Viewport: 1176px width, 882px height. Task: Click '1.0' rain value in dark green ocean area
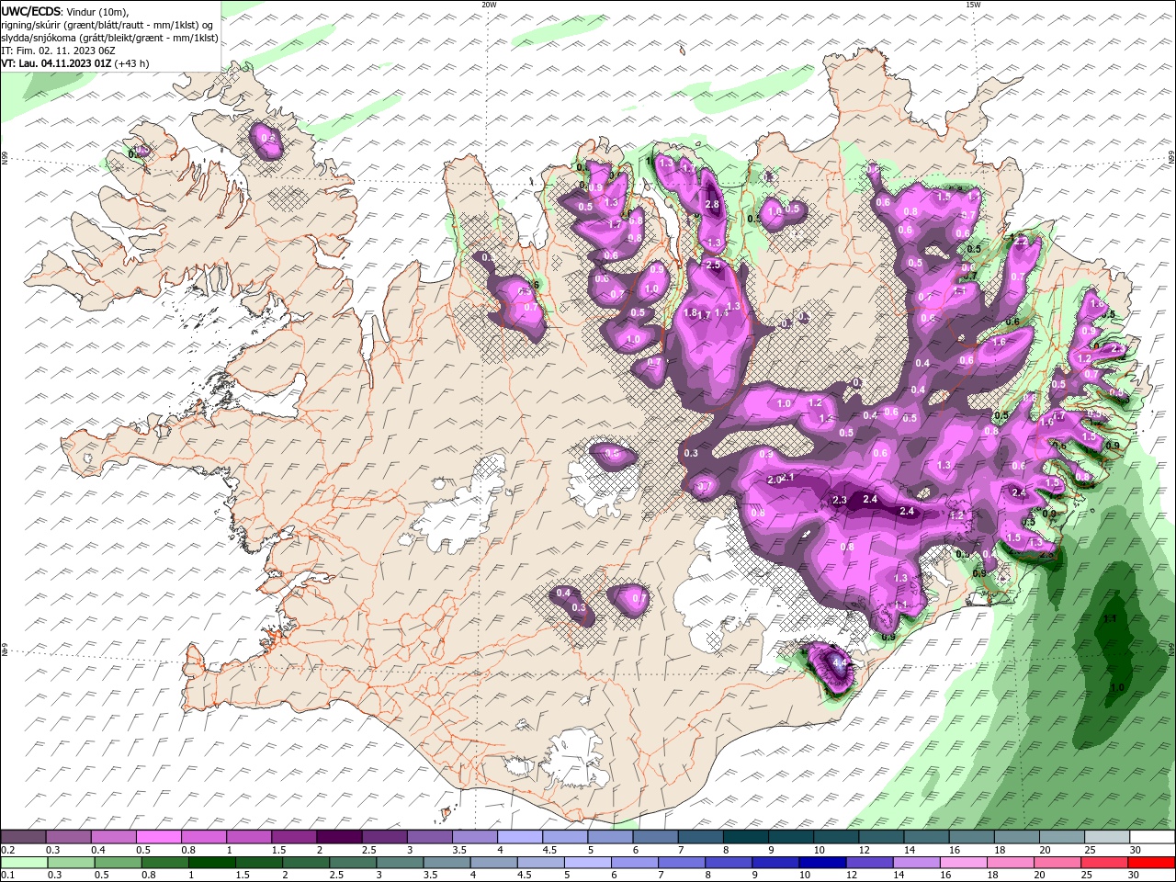point(1117,687)
